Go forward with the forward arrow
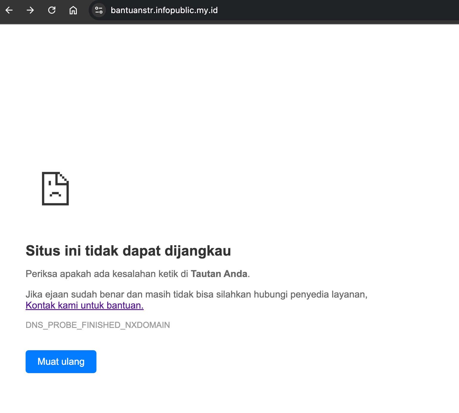Screen dimensions: 459x413 tap(30, 10)
